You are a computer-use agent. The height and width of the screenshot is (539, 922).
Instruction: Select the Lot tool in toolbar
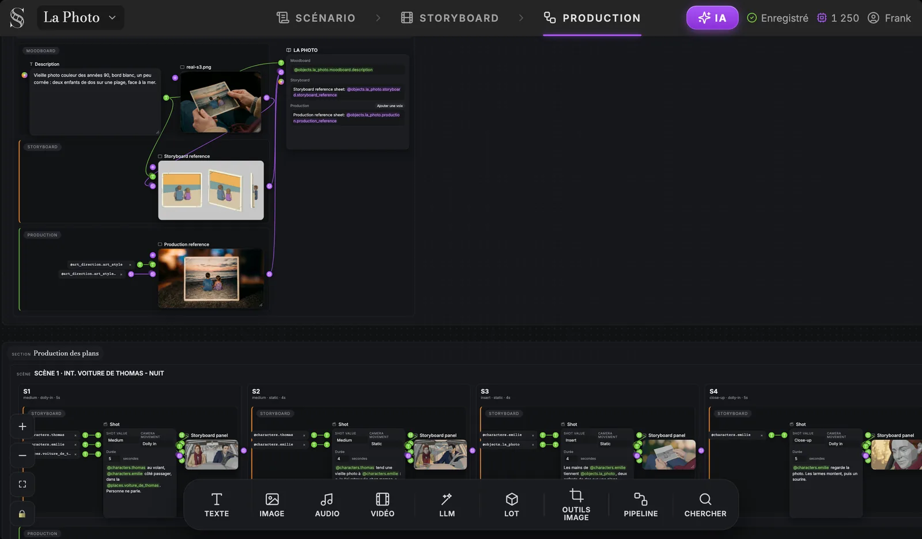(512, 505)
